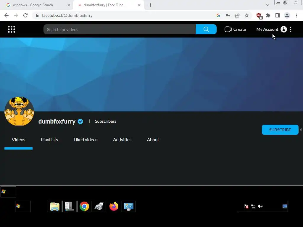Open the Face Tube apps grid menu
Viewport: 303px width, 227px height.
pyautogui.click(x=12, y=29)
